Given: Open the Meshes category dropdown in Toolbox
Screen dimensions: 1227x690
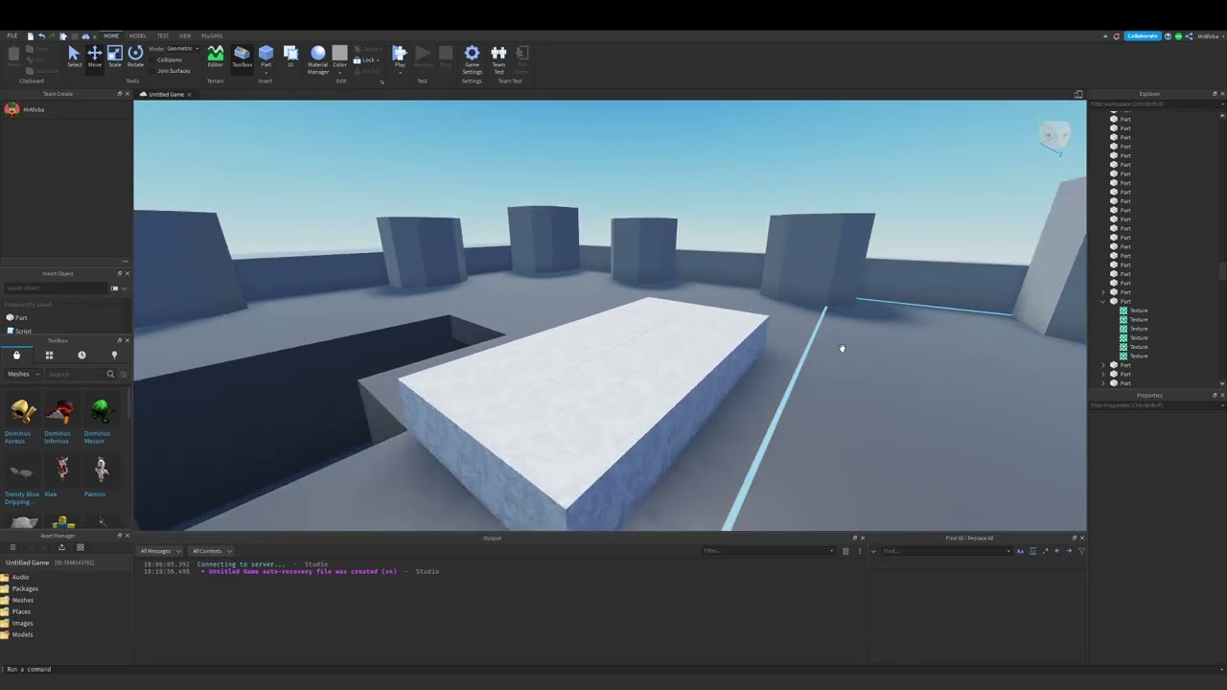Looking at the screenshot, I should click(23, 374).
